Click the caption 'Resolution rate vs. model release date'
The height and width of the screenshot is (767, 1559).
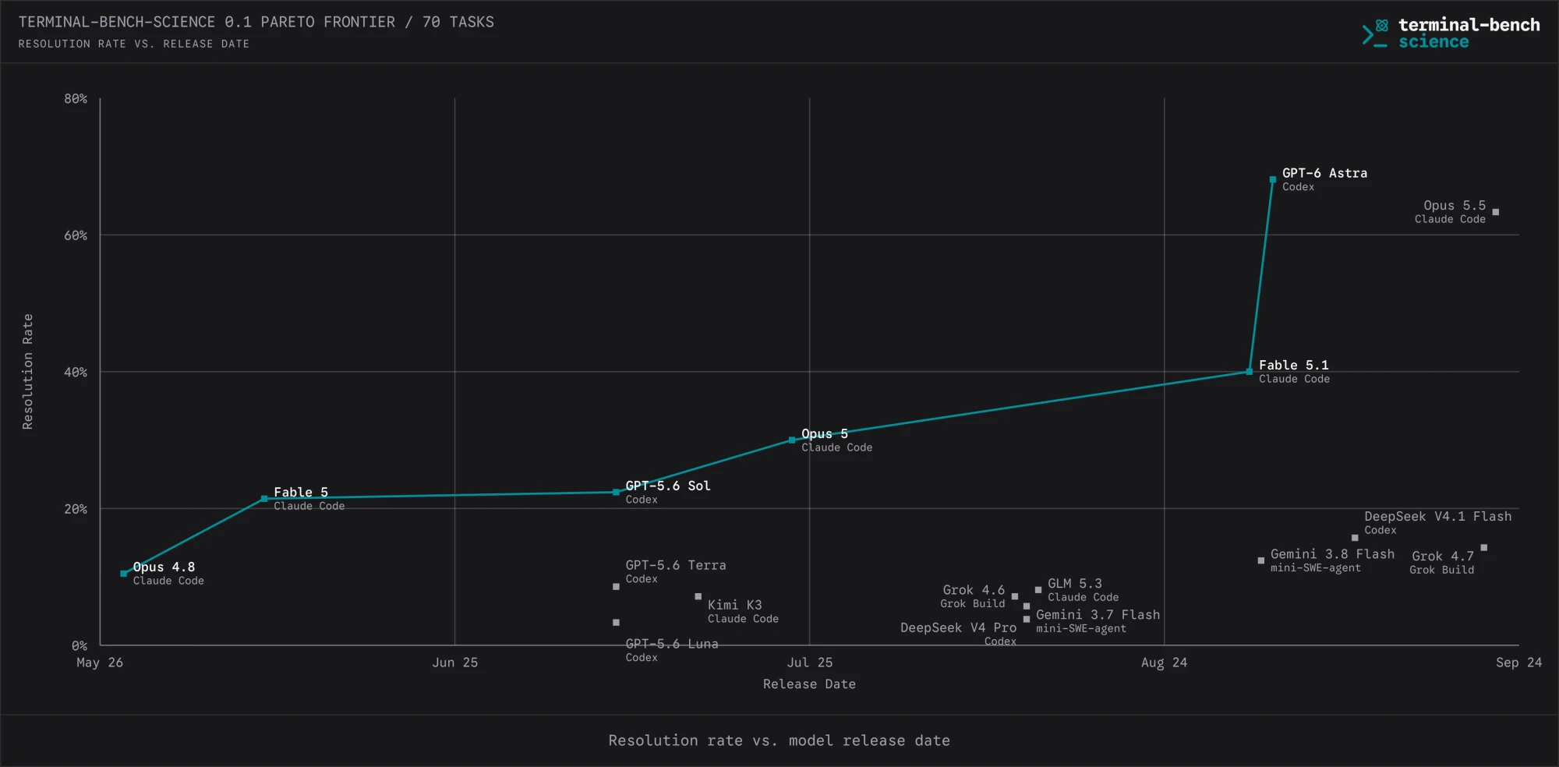point(779,740)
